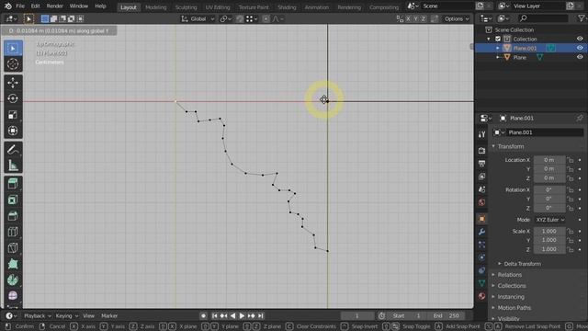Open the rotation Mode XYZ Euler dropdown
The height and width of the screenshot is (331, 588).
(549, 220)
